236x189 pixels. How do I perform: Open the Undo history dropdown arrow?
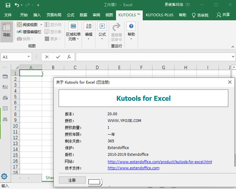[22, 5]
